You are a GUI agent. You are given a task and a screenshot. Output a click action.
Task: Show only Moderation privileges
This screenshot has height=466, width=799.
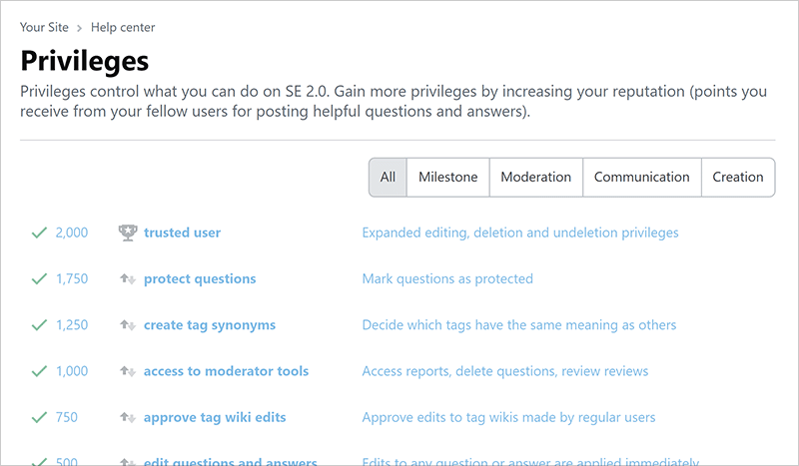click(x=535, y=178)
